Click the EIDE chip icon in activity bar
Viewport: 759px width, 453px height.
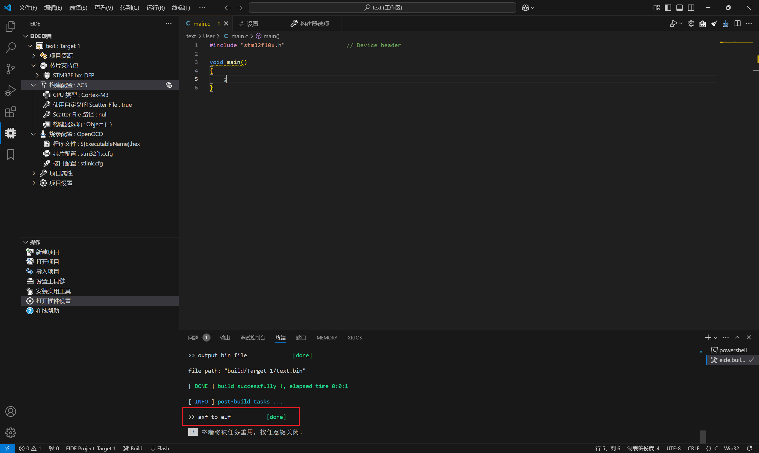(x=10, y=133)
